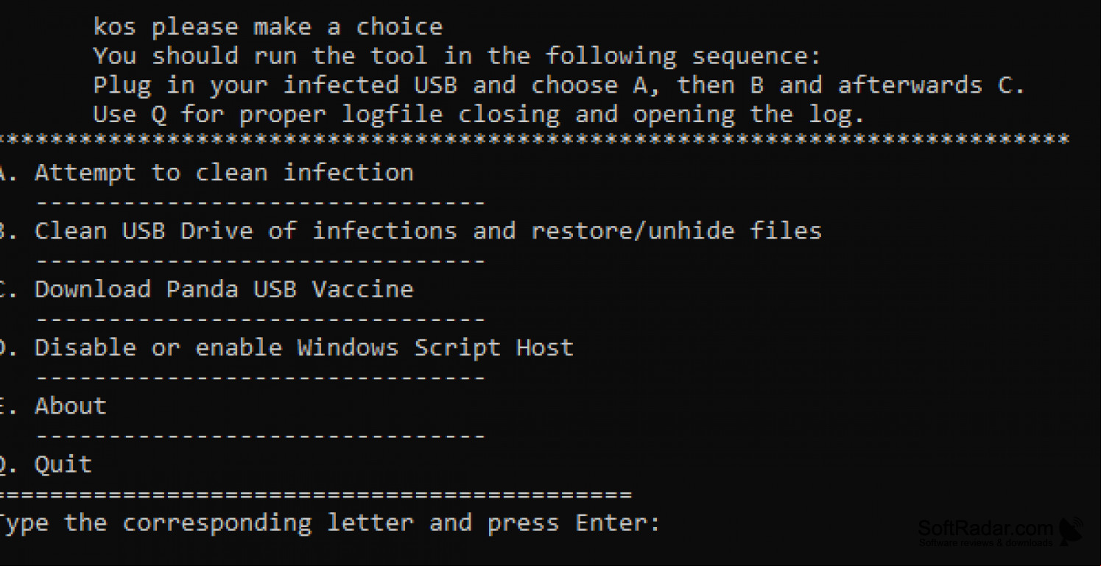This screenshot has width=1101, height=566.
Task: Click the words 'Windows Script Host'
Action: point(435,347)
